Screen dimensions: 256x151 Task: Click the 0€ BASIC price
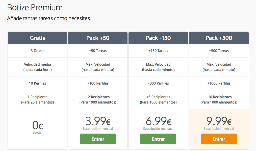(37, 125)
